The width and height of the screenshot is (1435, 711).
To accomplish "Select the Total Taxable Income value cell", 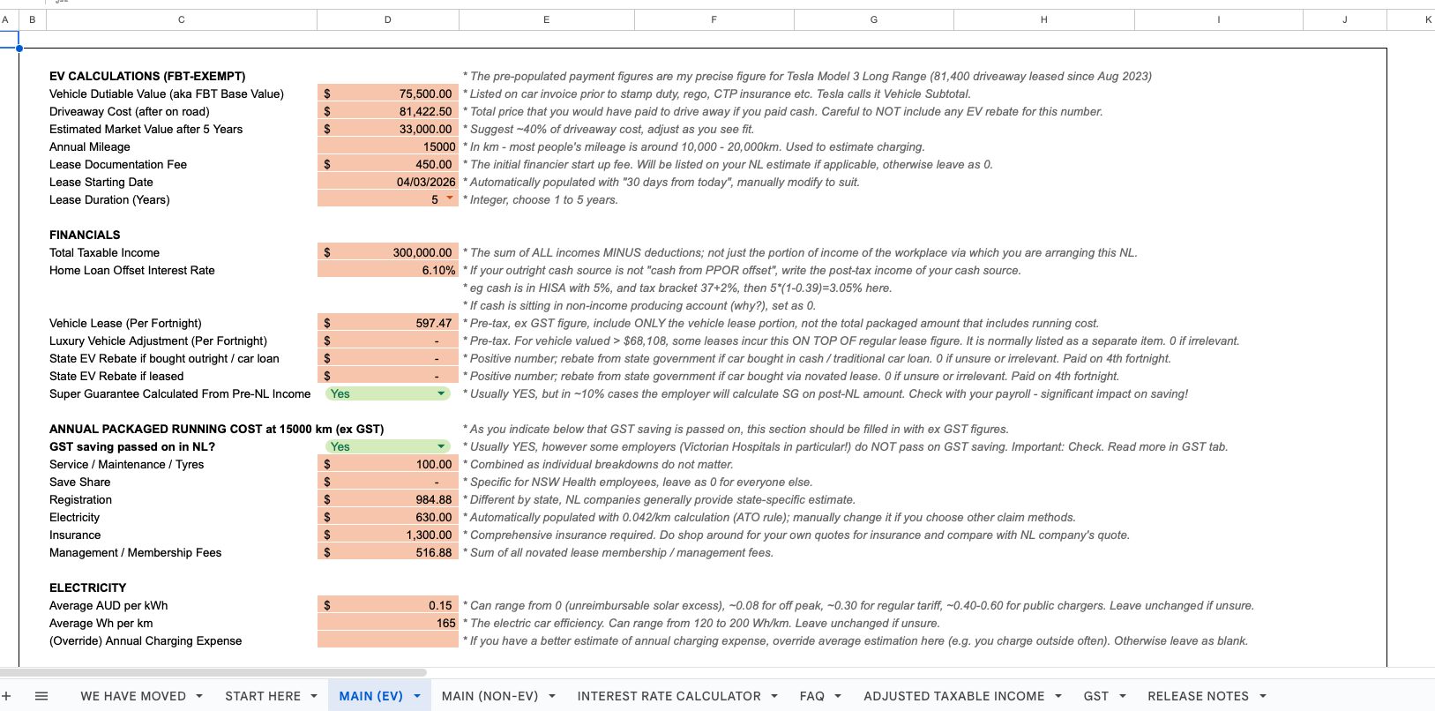I will coord(387,252).
